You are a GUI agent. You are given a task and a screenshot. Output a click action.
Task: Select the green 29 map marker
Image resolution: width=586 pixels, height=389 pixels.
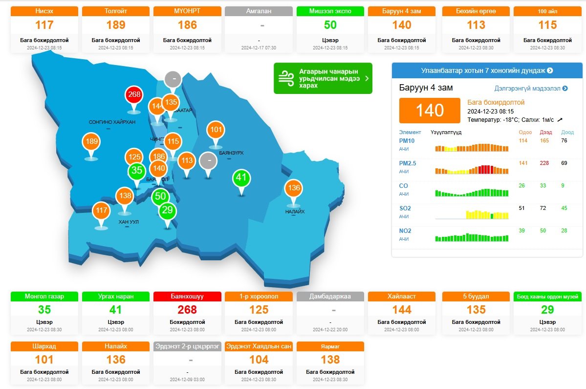167,211
